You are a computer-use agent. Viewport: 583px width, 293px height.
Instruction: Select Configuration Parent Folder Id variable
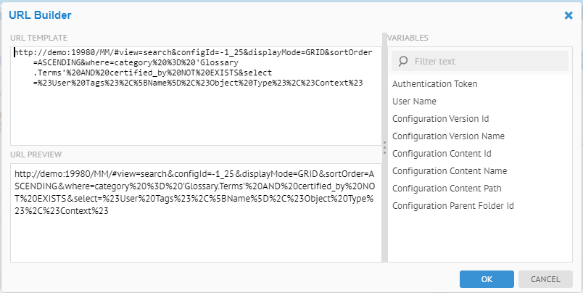pyautogui.click(x=452, y=206)
